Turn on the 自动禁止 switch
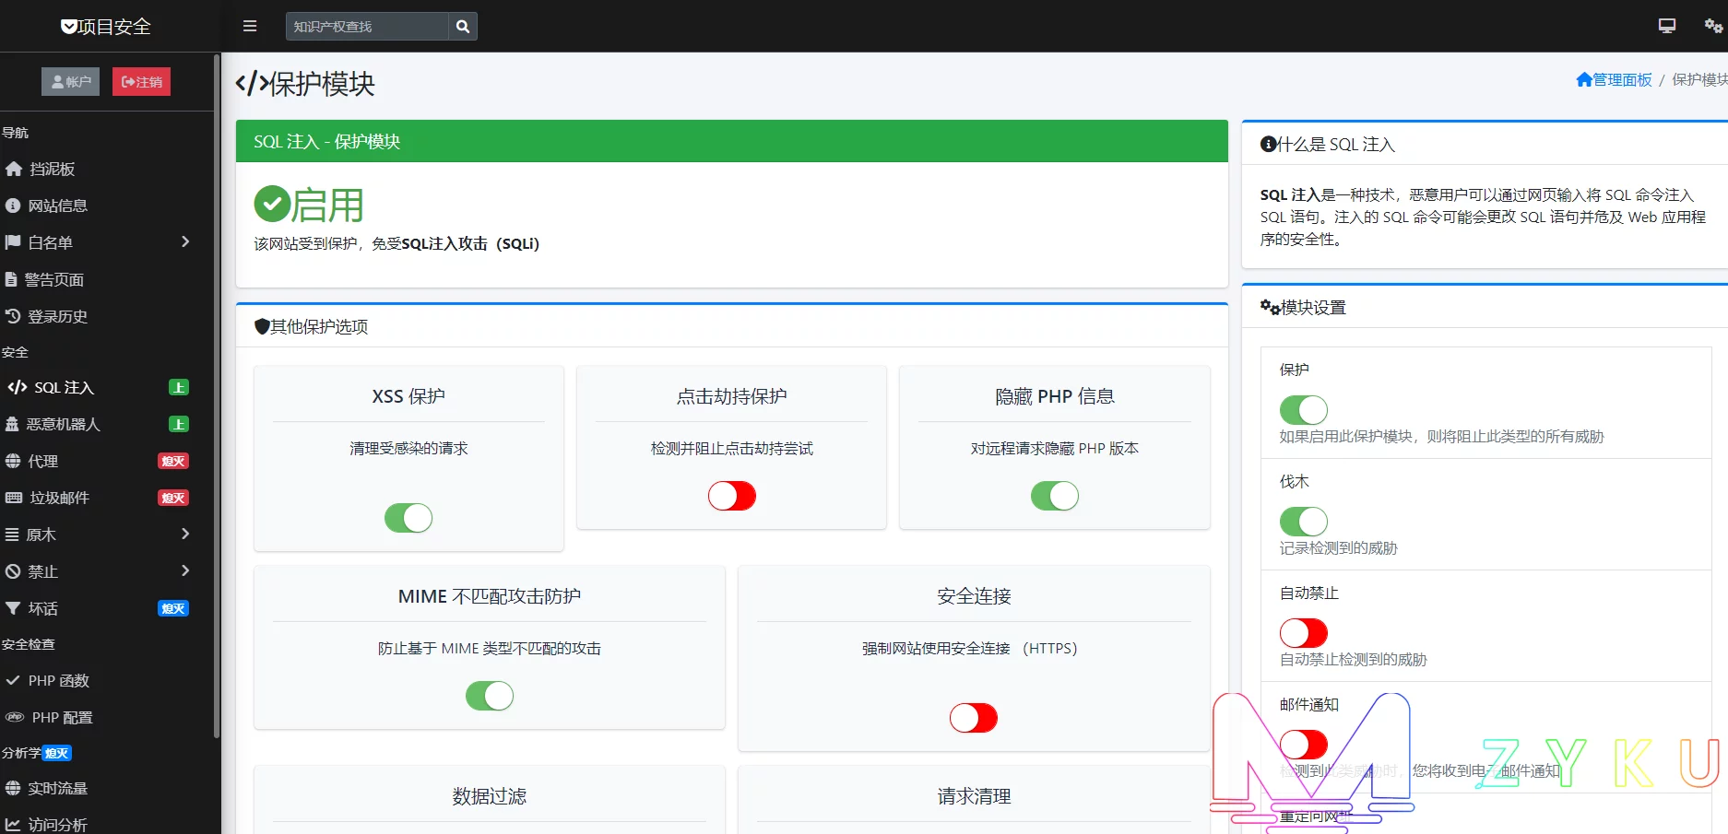This screenshot has height=834, width=1728. click(x=1303, y=633)
